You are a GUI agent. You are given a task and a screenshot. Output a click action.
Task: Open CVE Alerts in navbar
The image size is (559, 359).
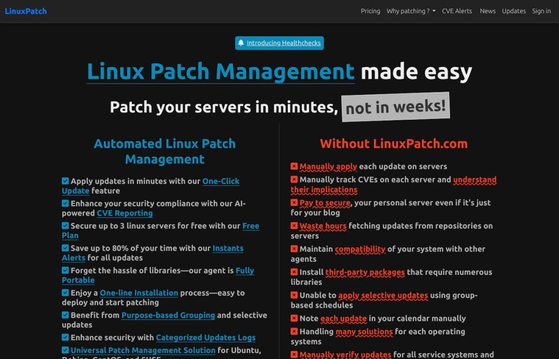click(x=457, y=11)
